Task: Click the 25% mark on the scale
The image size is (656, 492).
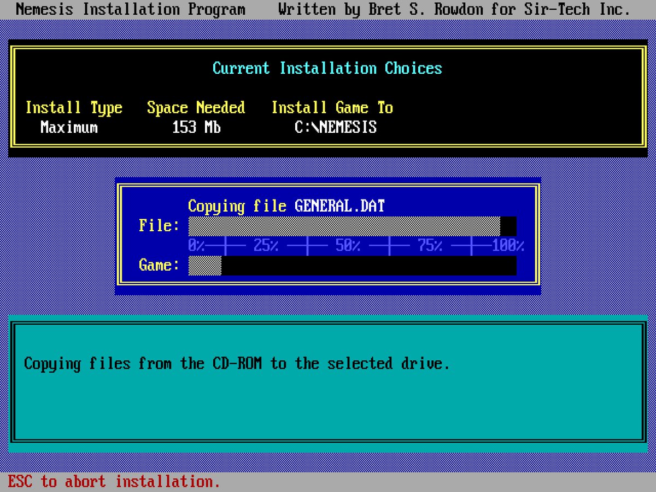Action: tap(266, 246)
